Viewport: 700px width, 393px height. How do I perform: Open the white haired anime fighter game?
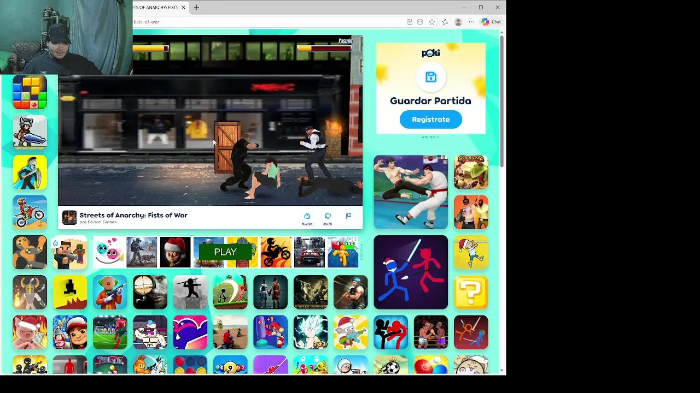(x=311, y=332)
